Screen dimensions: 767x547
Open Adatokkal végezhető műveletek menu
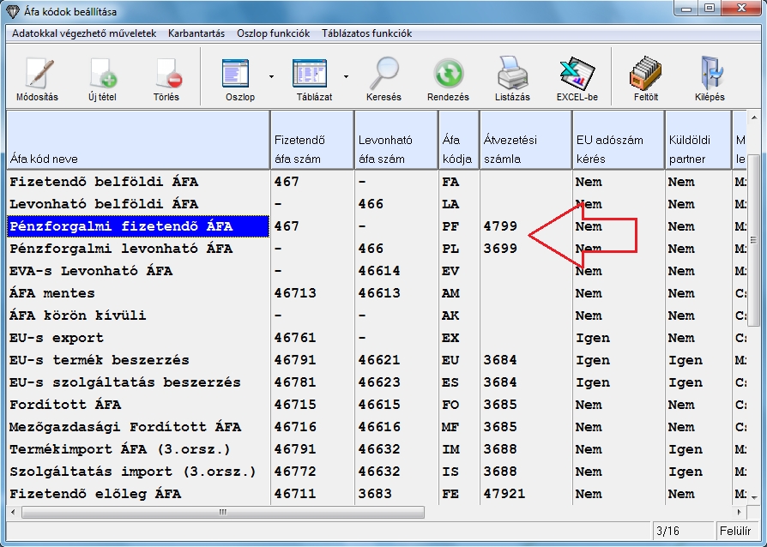pos(84,33)
